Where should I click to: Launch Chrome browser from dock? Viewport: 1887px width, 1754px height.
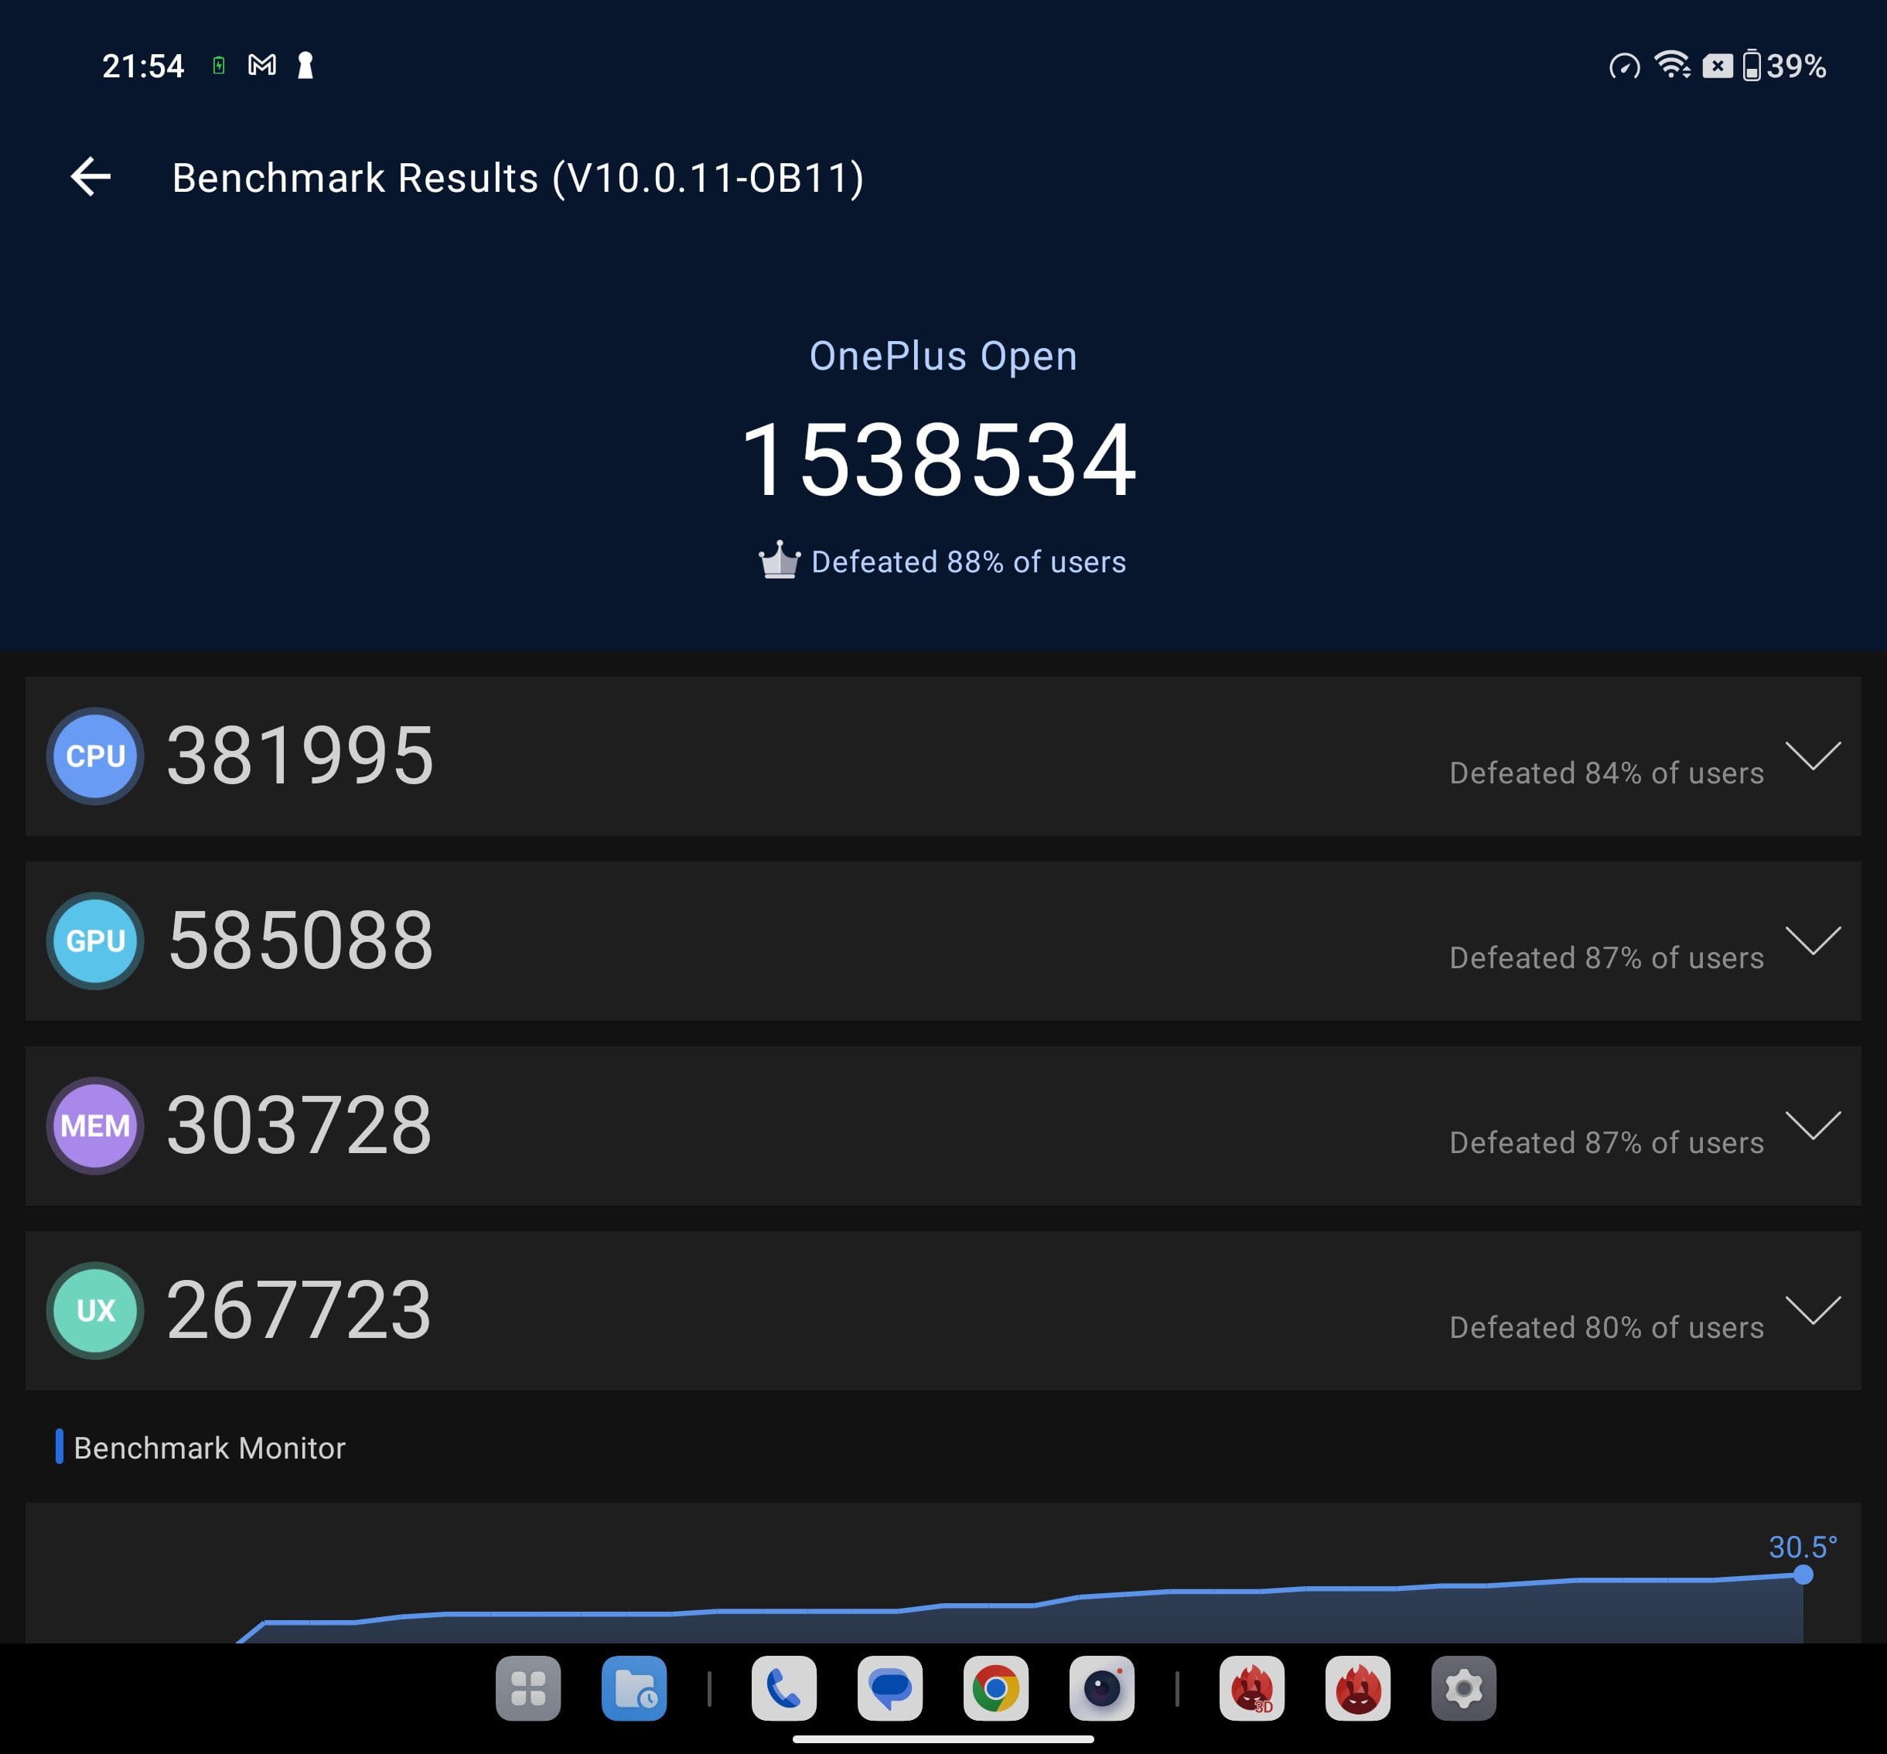coord(996,1688)
